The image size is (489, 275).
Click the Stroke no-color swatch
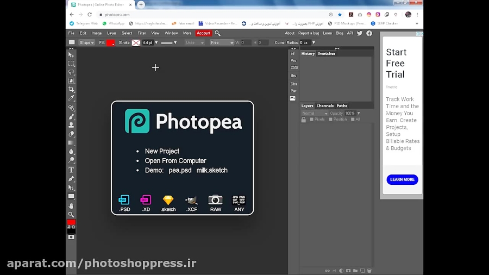coord(136,43)
